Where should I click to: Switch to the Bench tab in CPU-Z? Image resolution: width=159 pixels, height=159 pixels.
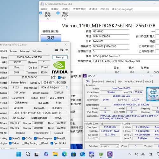pyautogui.click(x=139, y=81)
